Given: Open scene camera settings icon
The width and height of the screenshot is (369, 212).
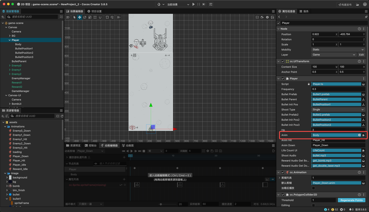Looking at the screenshot, I should tap(262, 17).
